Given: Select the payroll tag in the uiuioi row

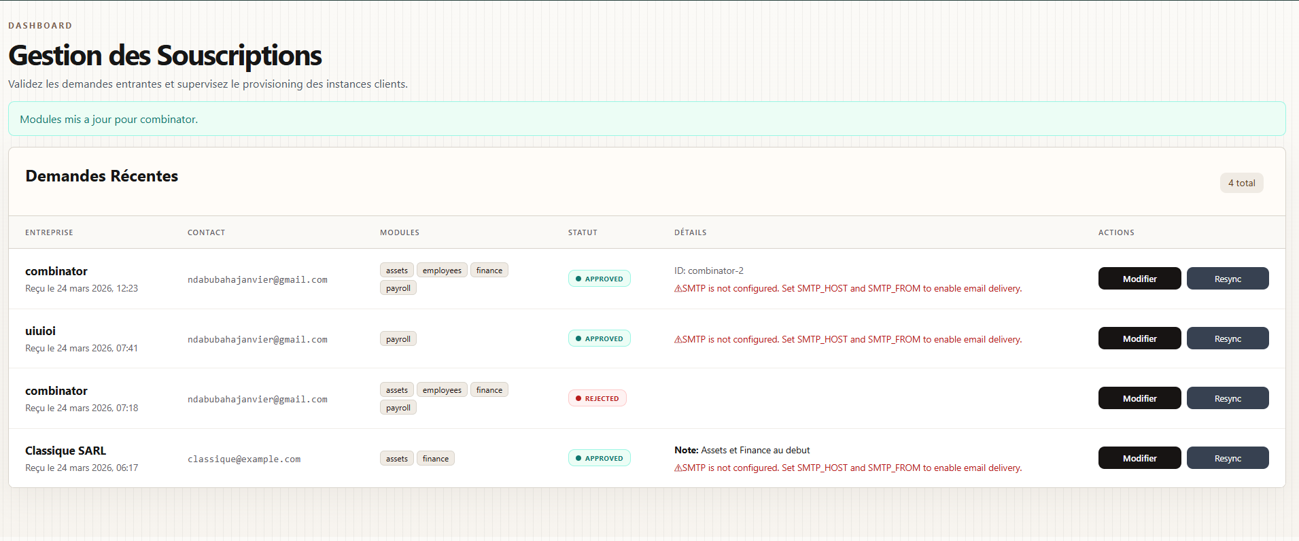Looking at the screenshot, I should tap(398, 339).
